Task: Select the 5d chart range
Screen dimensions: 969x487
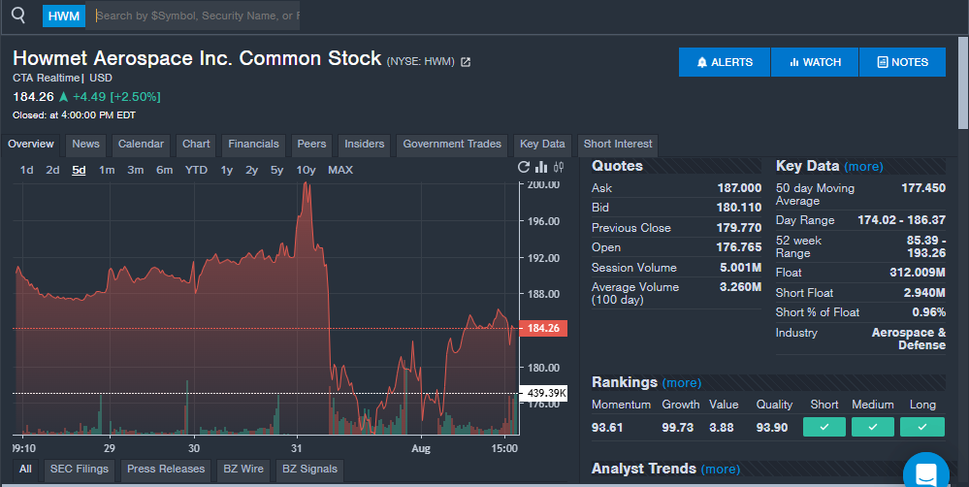Action: (79, 170)
